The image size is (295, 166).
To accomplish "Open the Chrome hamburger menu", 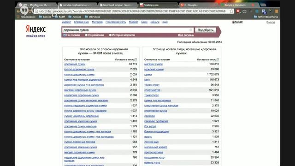I will (x=277, y=11).
